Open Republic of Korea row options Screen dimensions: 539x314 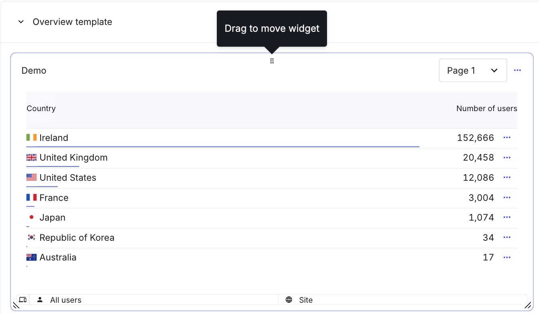pos(507,238)
